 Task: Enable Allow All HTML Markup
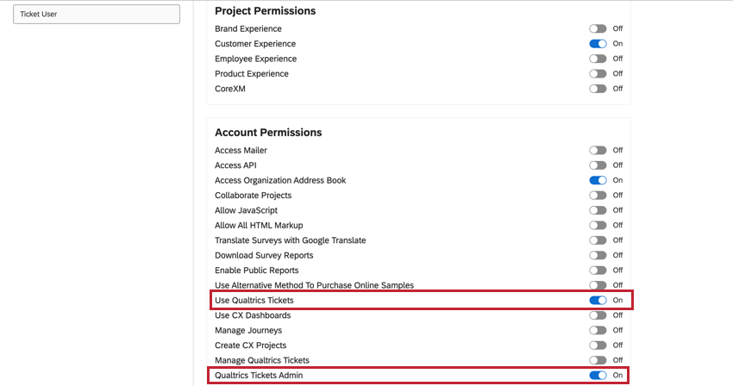[598, 225]
